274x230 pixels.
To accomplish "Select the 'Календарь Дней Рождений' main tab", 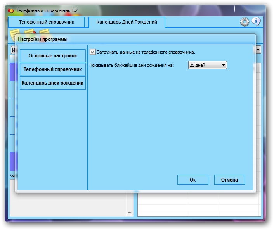I will 127,22.
